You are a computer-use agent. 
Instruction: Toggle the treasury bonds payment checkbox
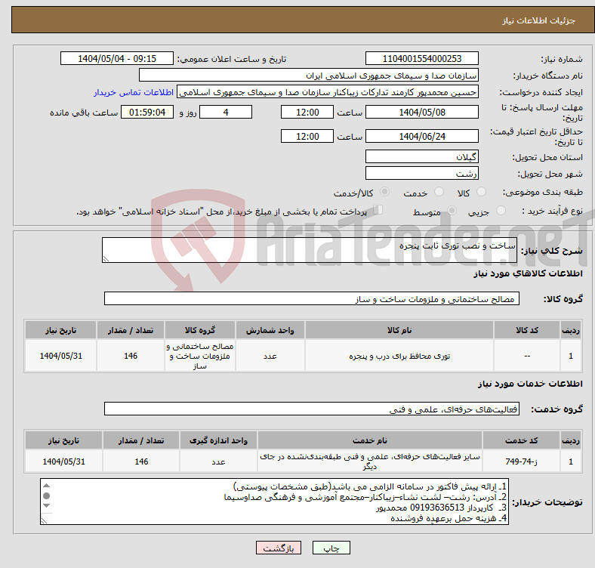pos(378,209)
